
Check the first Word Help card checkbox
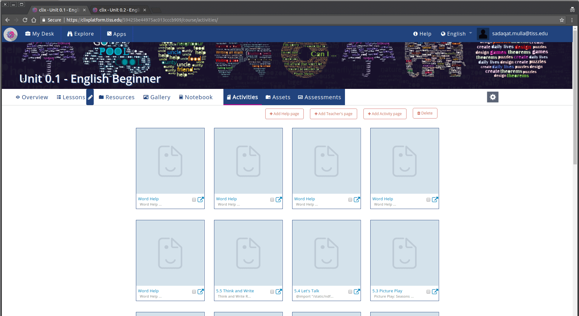pos(194,200)
